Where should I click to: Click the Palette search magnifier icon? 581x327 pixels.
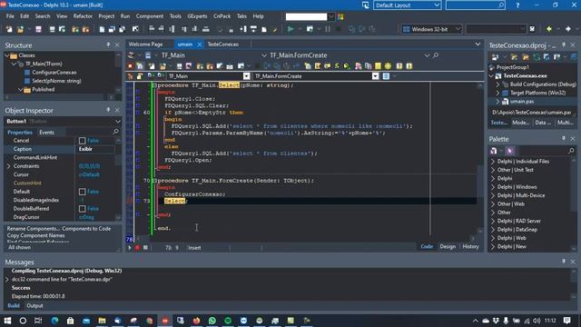pos(571,151)
